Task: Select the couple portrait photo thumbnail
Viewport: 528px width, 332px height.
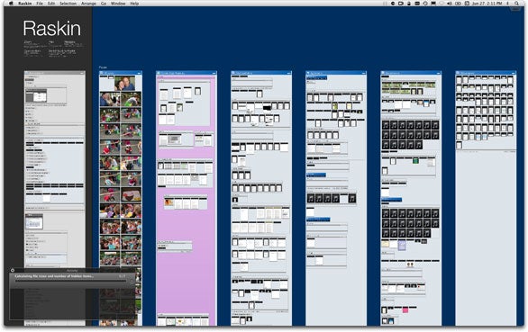Action: (124, 83)
